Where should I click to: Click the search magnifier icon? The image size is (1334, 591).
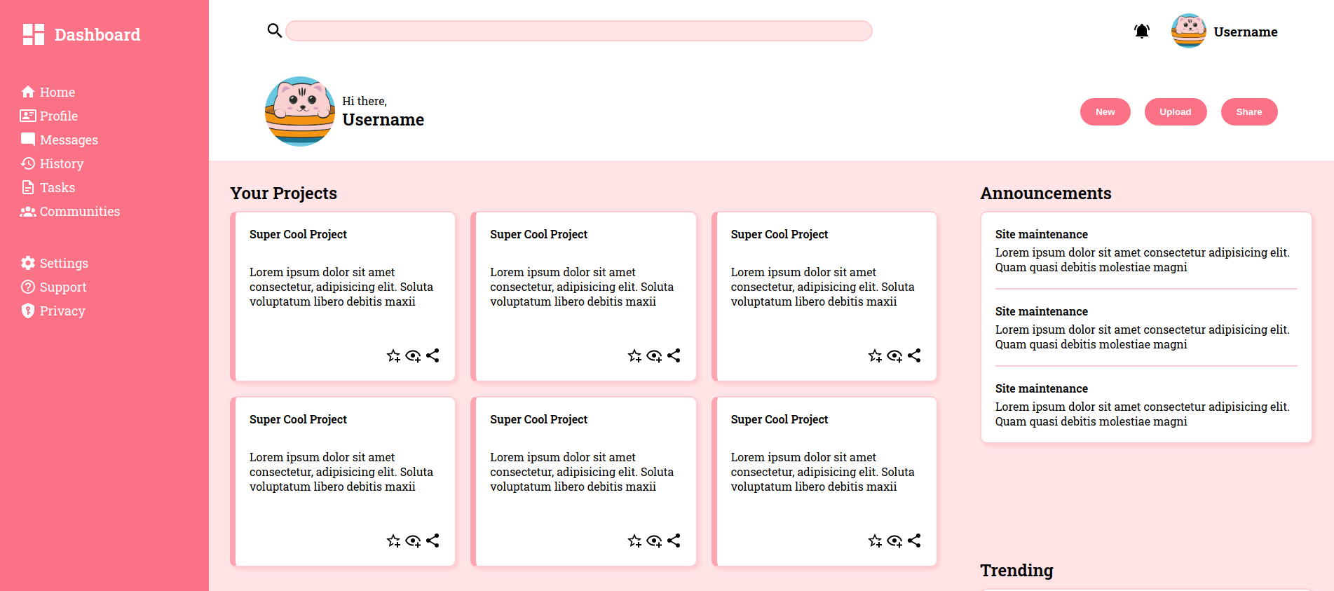pyautogui.click(x=274, y=31)
